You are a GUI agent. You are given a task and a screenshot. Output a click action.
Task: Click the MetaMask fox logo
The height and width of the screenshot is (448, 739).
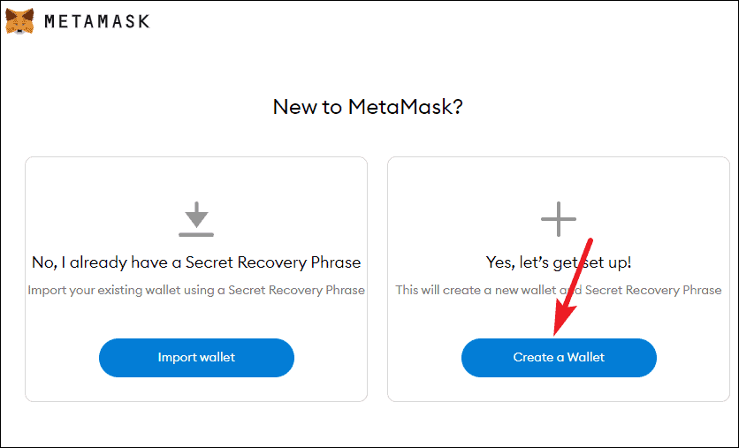tap(19, 21)
